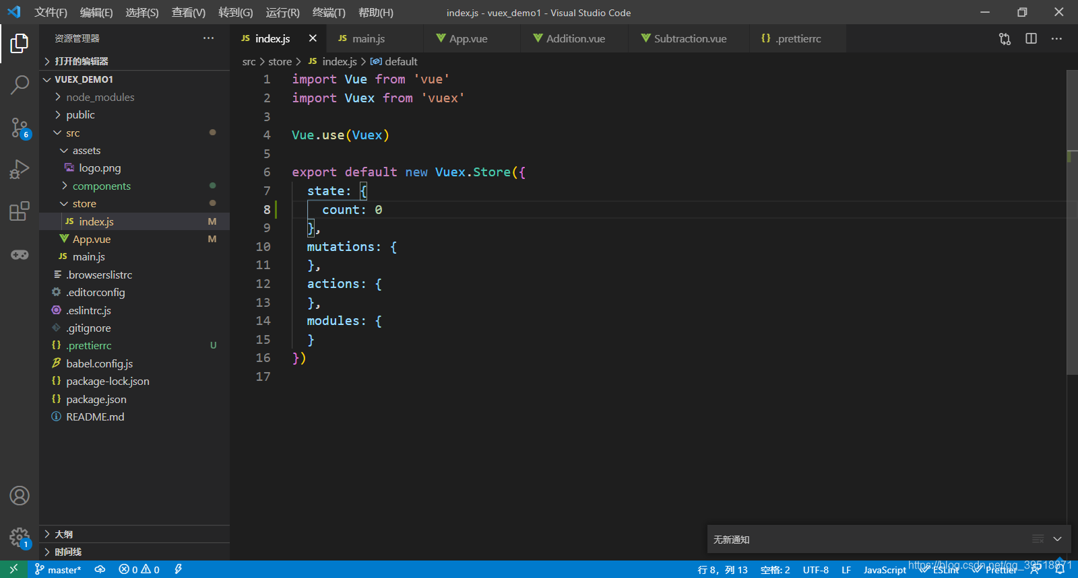Click the ESLint icon beside .eslintrc.js
This screenshot has height=578, width=1078.
point(57,310)
